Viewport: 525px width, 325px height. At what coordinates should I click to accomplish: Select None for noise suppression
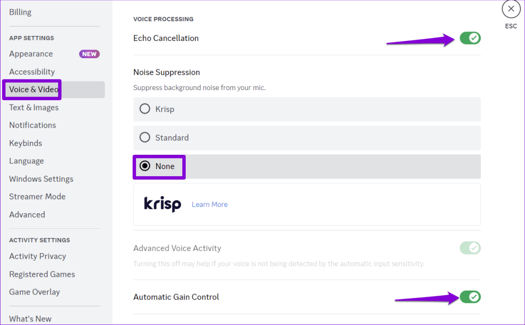pos(145,166)
